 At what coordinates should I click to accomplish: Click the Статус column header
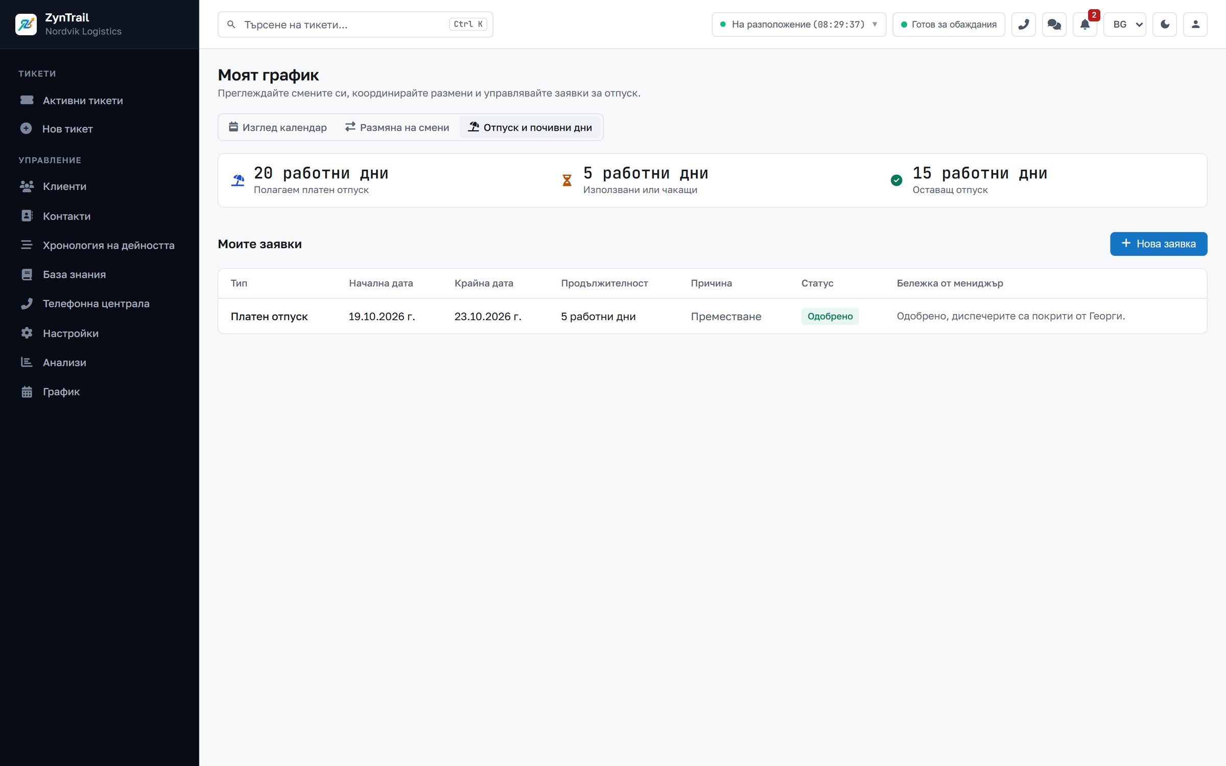pyautogui.click(x=817, y=283)
